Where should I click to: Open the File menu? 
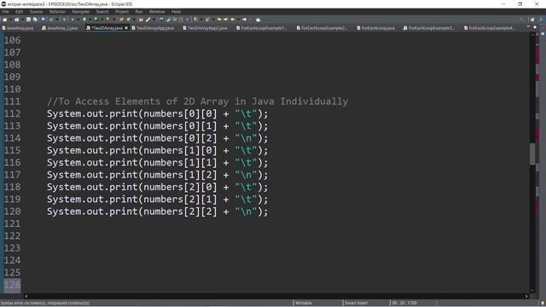(x=6, y=11)
